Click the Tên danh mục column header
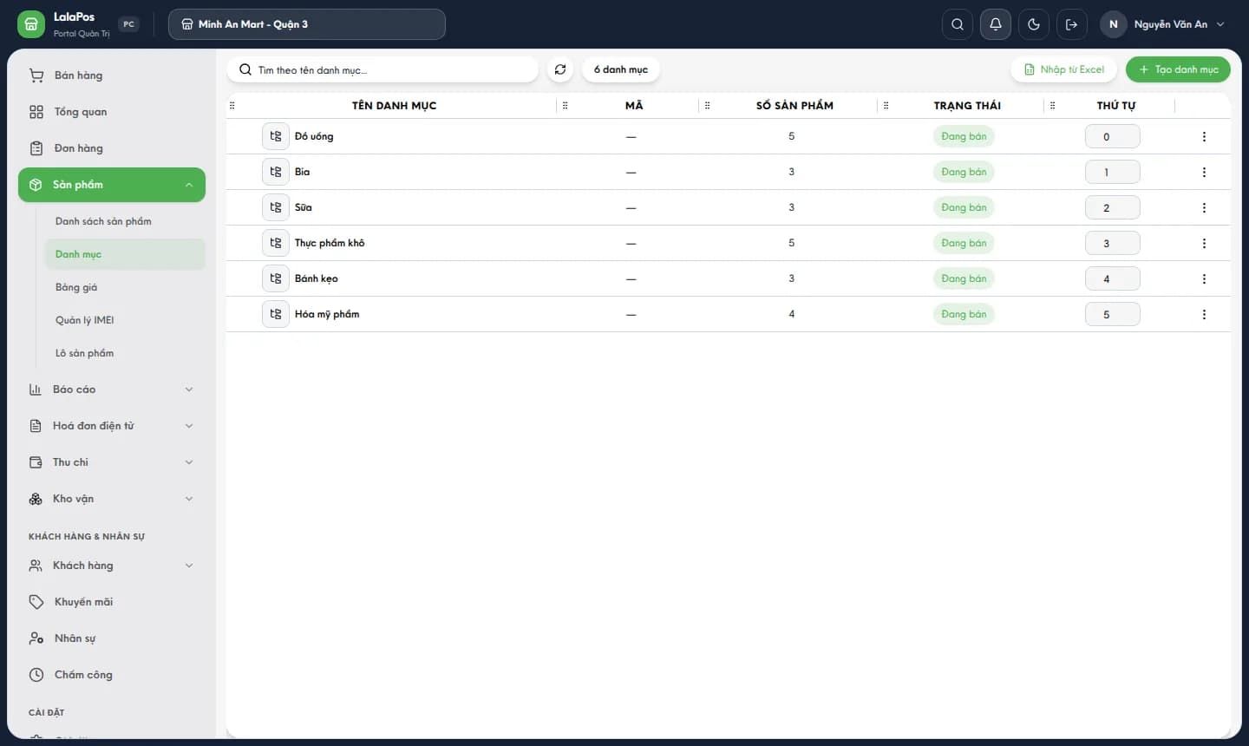This screenshot has height=746, width=1249. 394,106
